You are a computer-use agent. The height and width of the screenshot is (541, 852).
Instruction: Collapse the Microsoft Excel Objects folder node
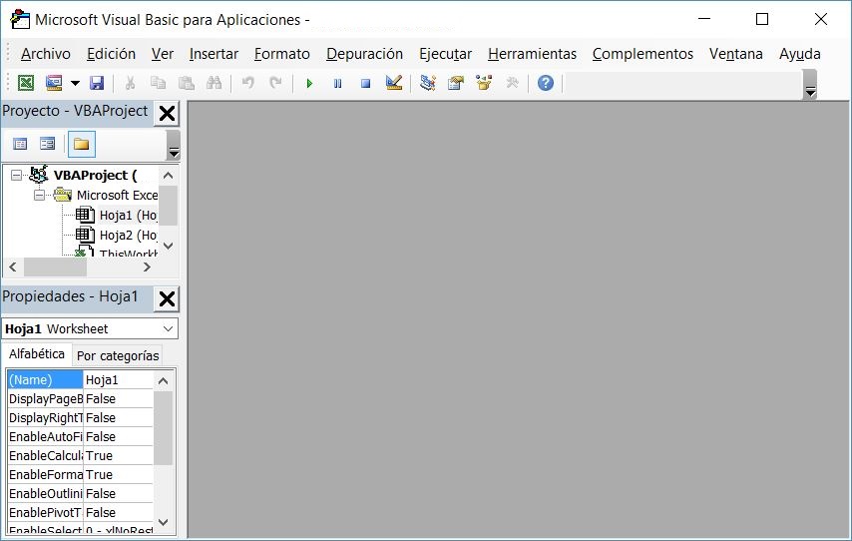[x=39, y=196]
